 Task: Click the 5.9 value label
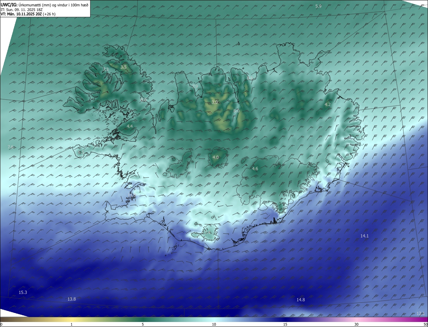pyautogui.click(x=318, y=6)
